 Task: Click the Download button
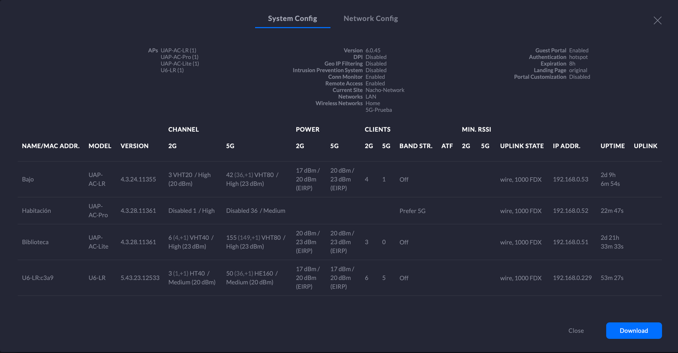pos(634,331)
